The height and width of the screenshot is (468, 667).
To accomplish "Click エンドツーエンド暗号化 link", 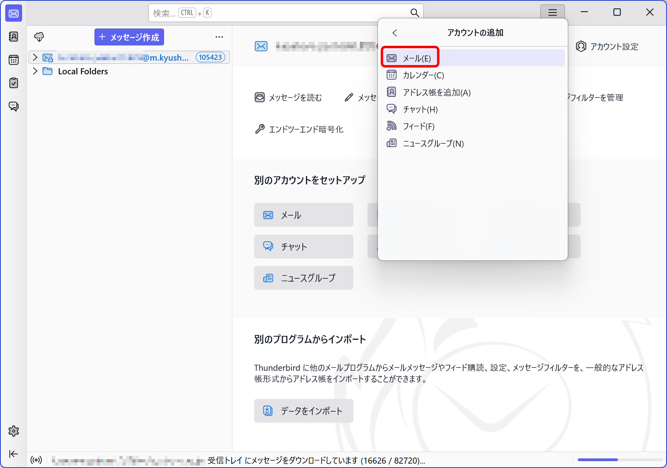I will 299,129.
